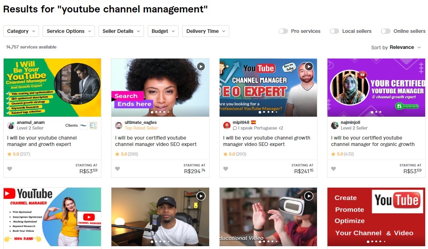Screen dimensions: 428x249
Task: Open the najminjoli seller profile link
Action: 350,122
